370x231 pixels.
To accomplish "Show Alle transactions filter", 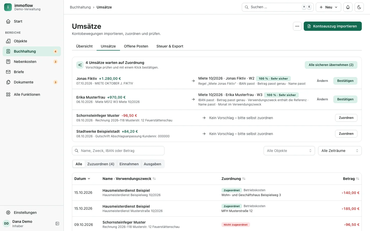I will (79, 164).
